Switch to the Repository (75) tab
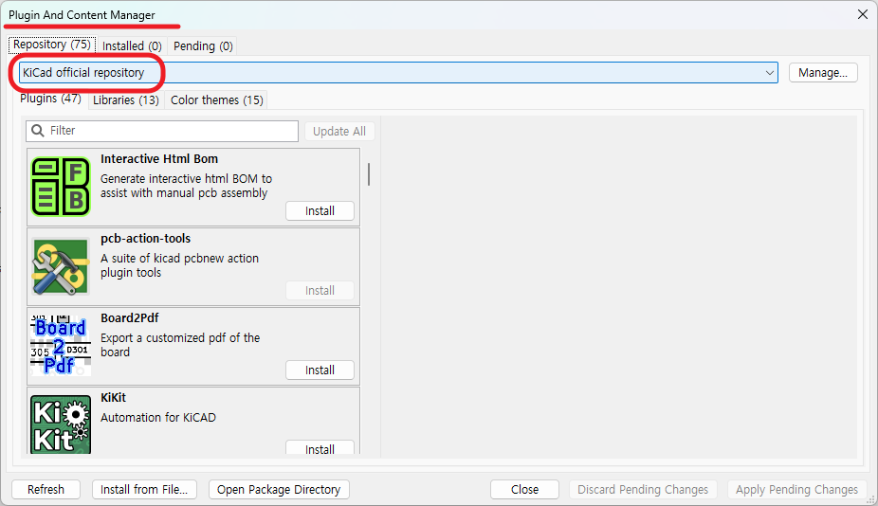 click(52, 45)
